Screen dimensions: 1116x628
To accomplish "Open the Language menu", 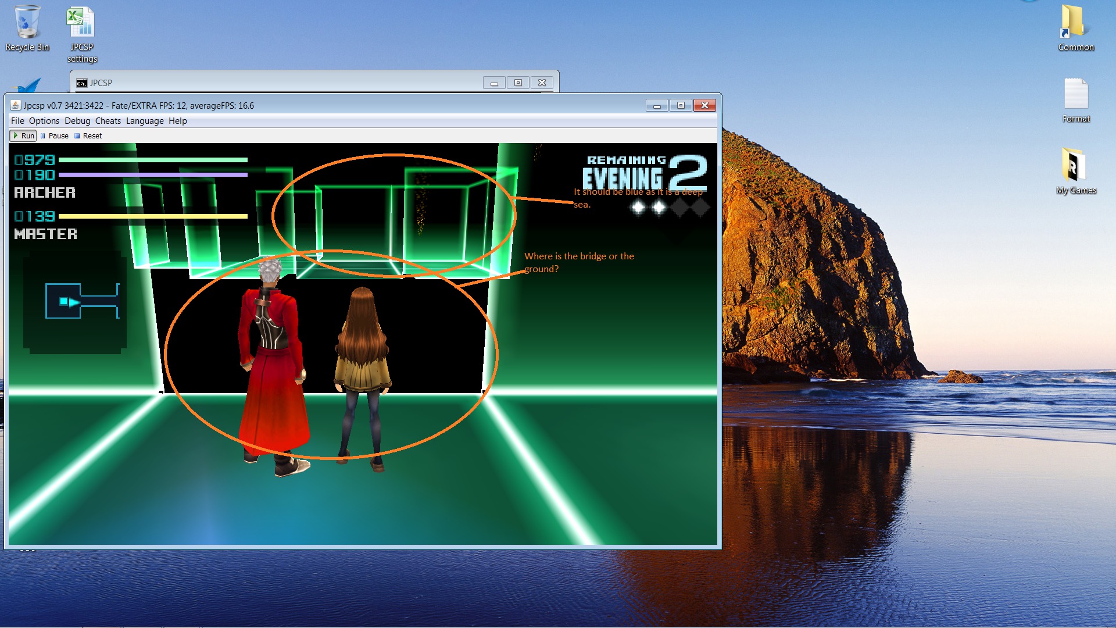I will [145, 121].
